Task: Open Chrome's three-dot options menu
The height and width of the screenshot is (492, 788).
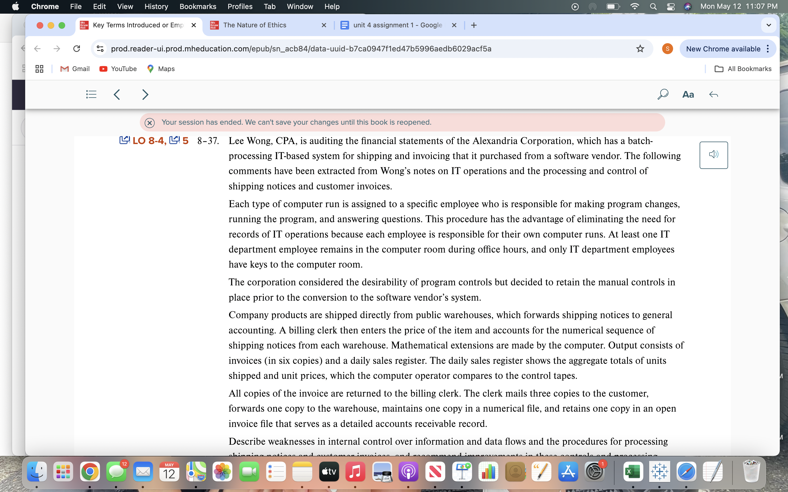Action: [x=768, y=49]
